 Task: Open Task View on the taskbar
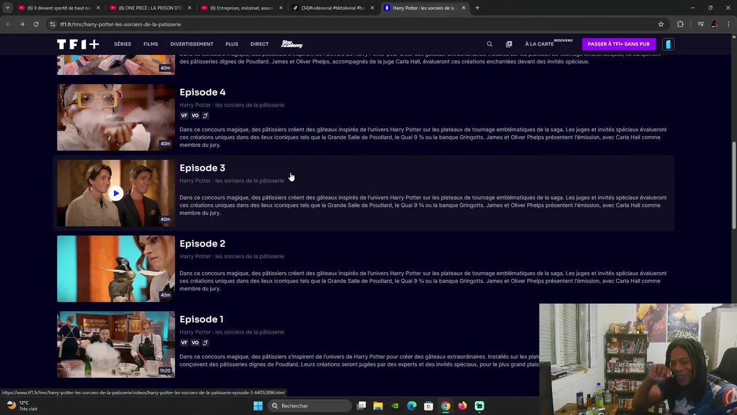point(362,406)
